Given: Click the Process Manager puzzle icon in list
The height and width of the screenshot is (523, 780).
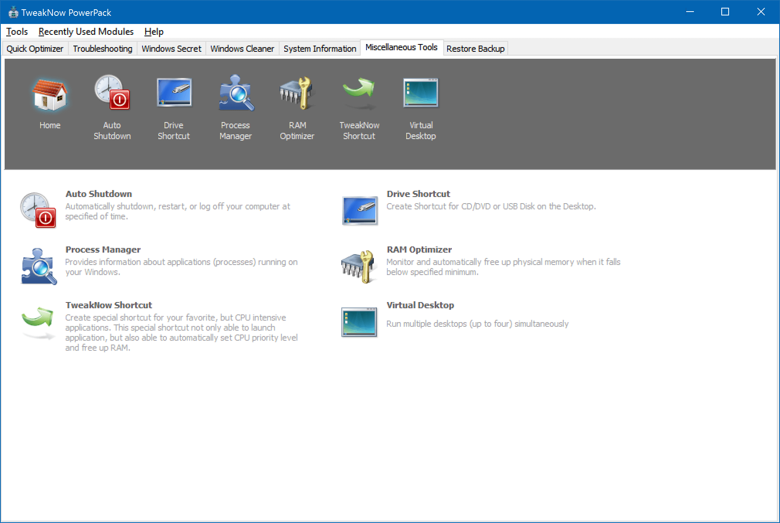Looking at the screenshot, I should pyautogui.click(x=39, y=266).
